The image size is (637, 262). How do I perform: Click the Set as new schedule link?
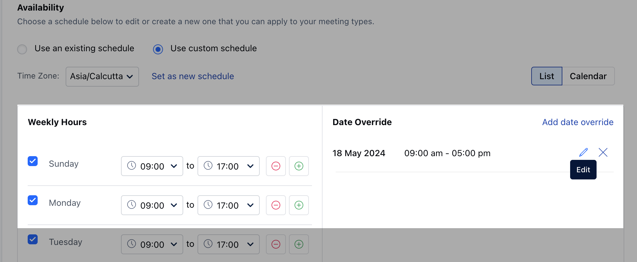[193, 76]
